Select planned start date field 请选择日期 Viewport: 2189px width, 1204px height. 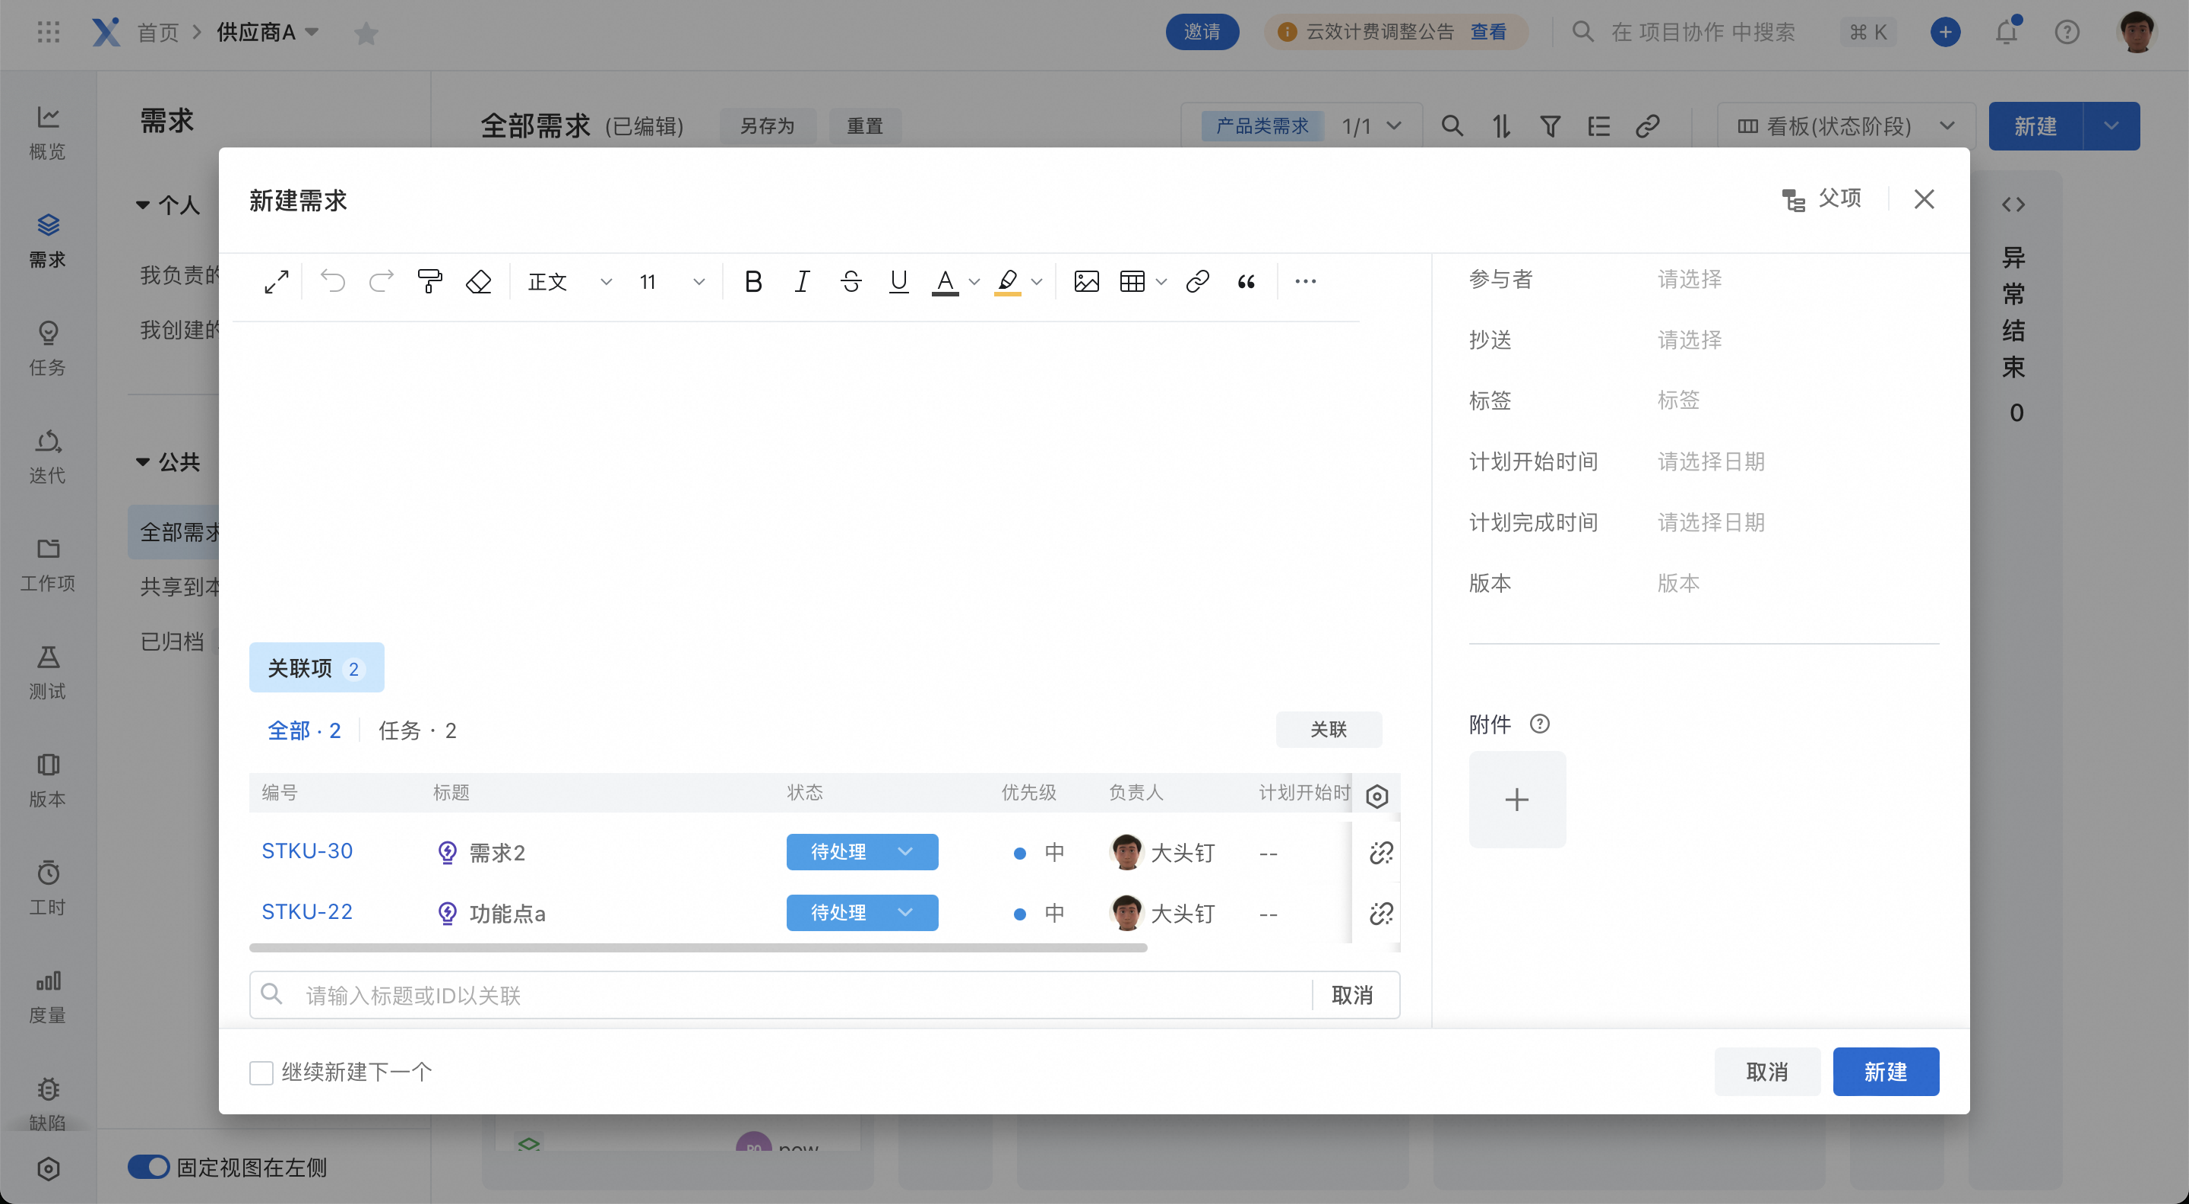pos(1712,461)
